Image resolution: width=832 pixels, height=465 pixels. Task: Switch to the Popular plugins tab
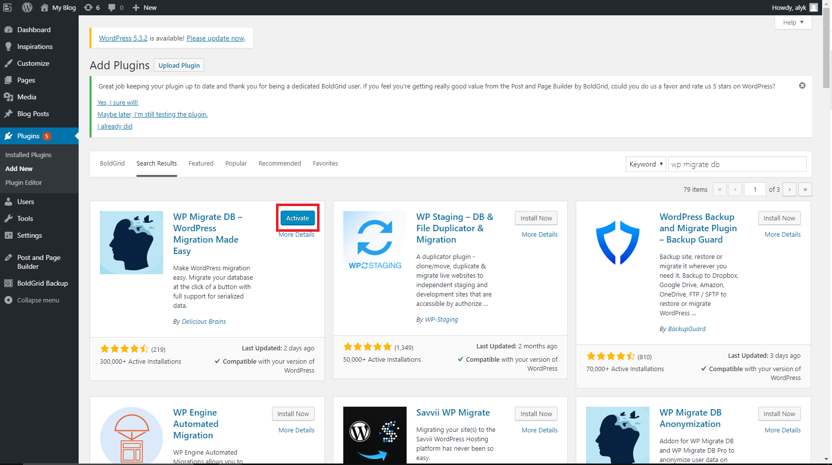click(236, 163)
